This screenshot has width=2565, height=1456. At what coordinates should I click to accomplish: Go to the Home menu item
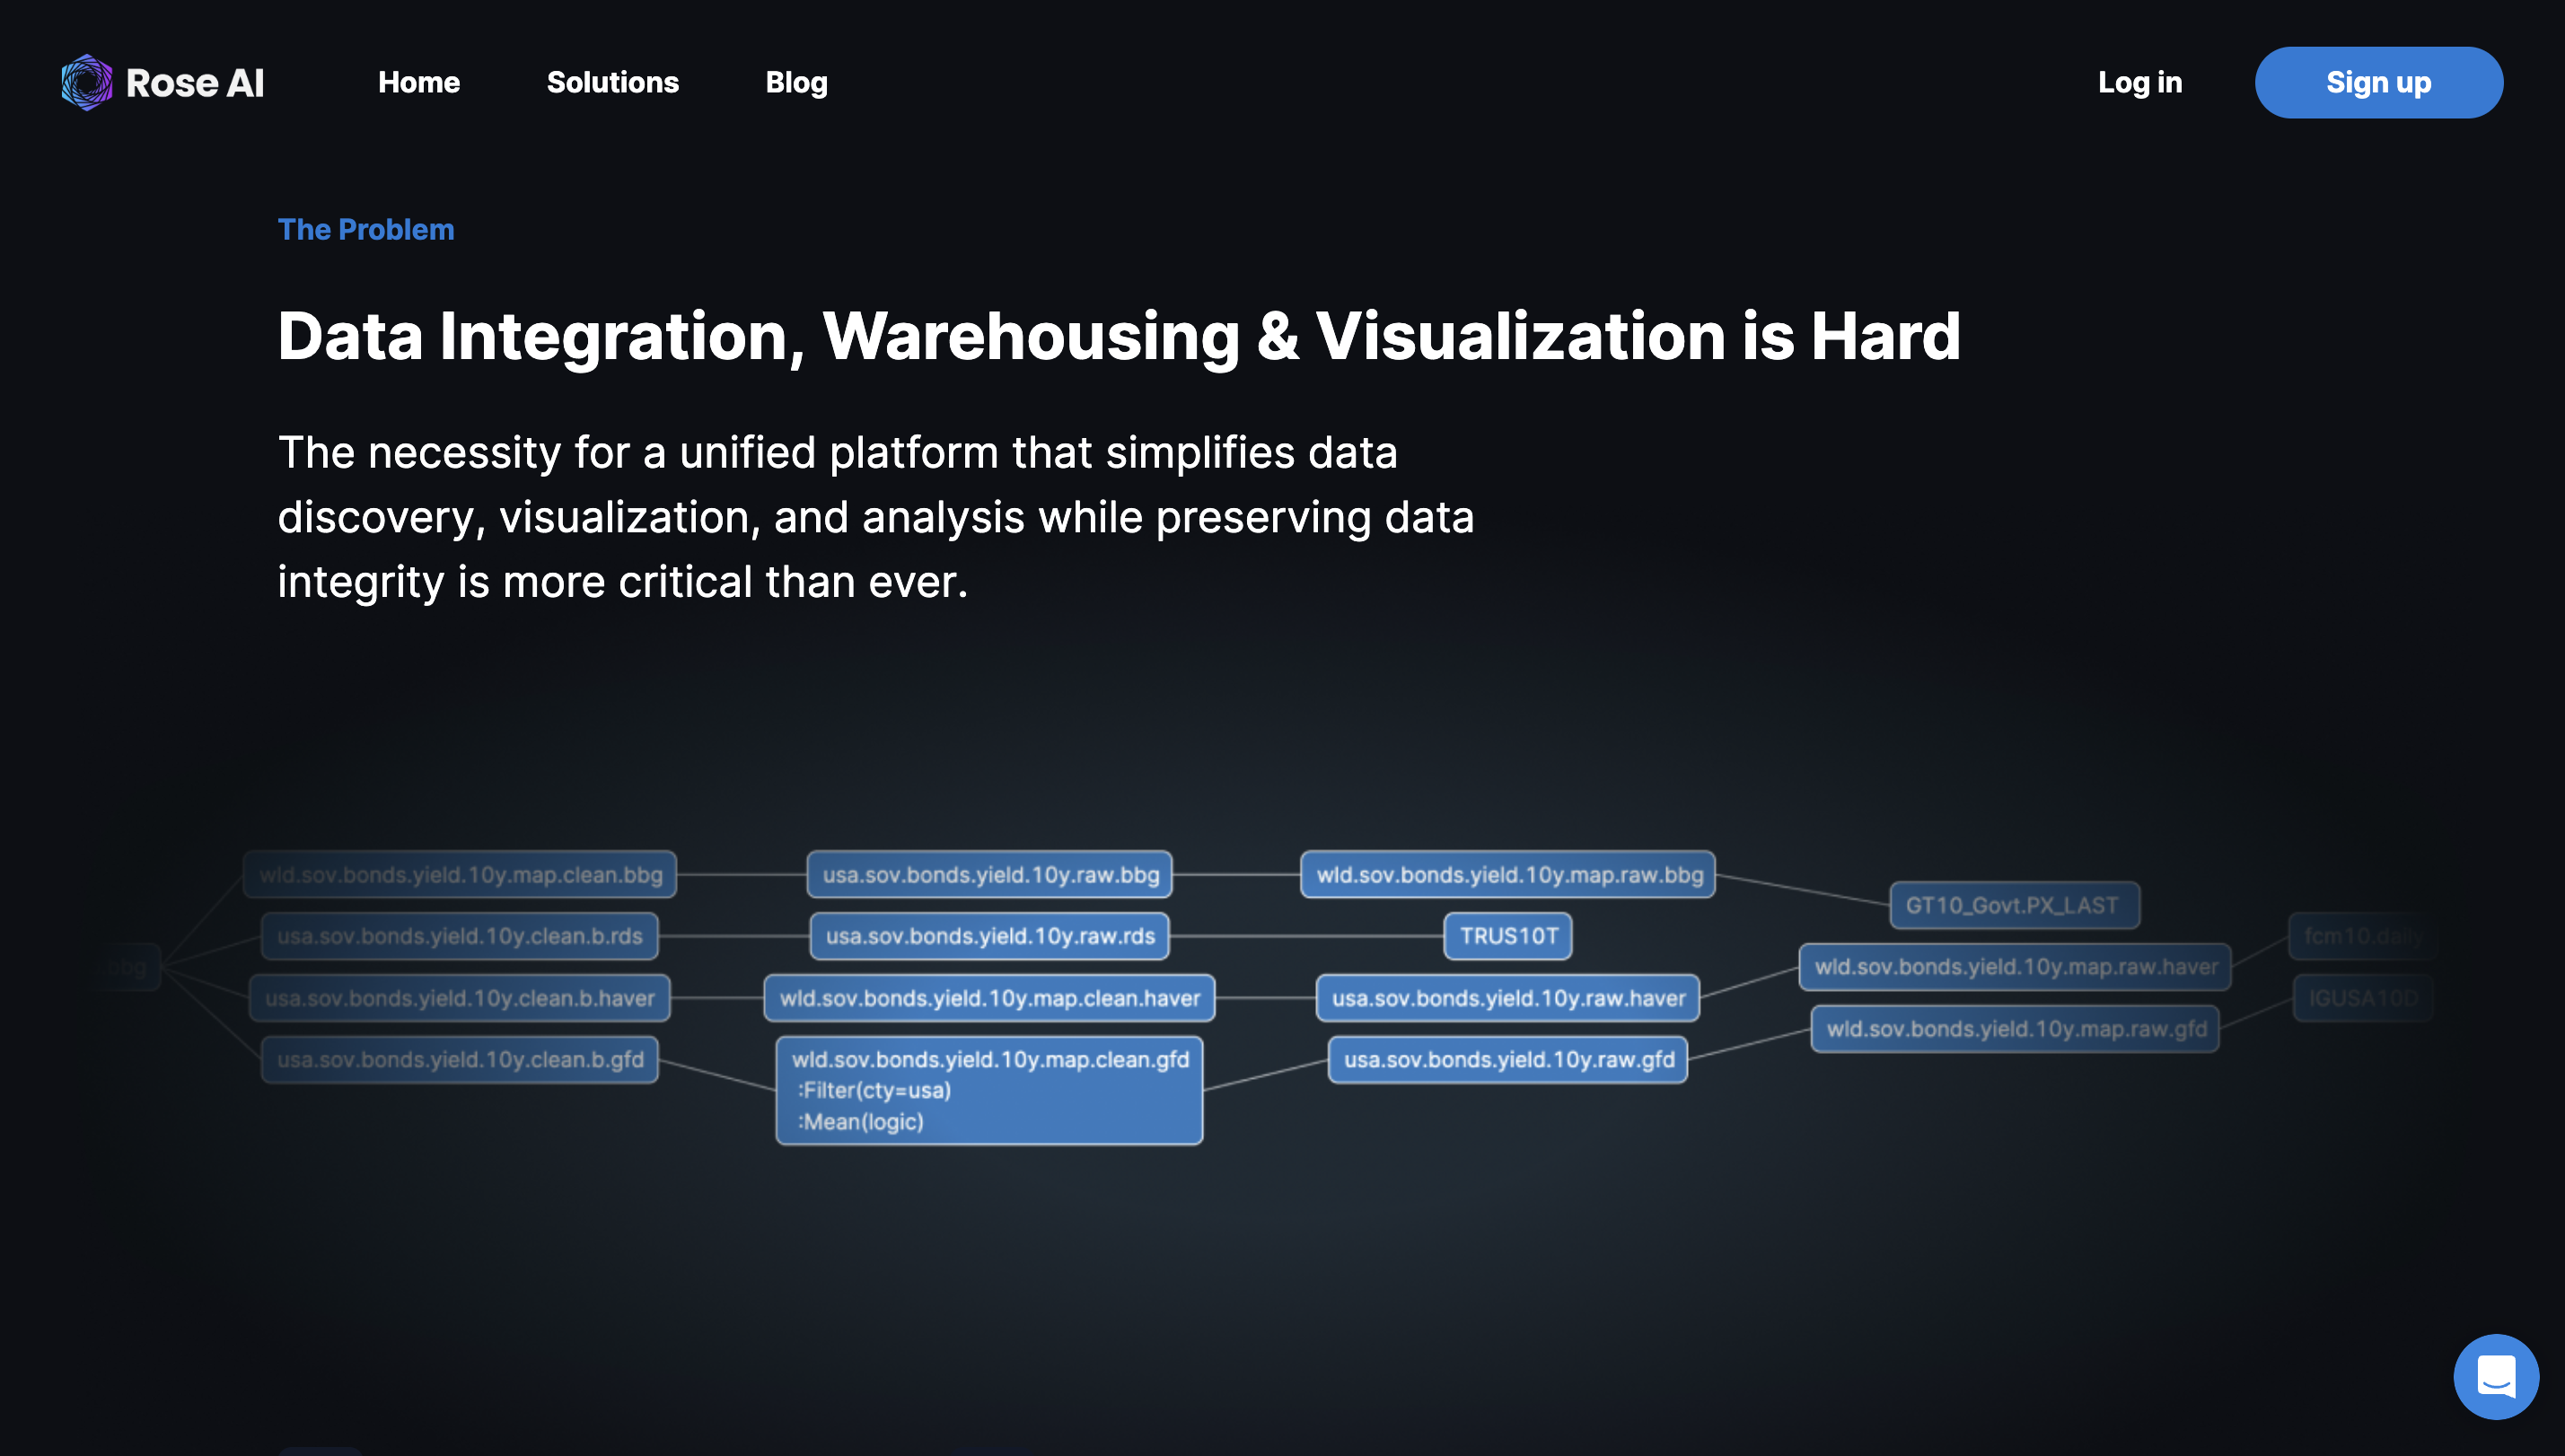pos(418,82)
